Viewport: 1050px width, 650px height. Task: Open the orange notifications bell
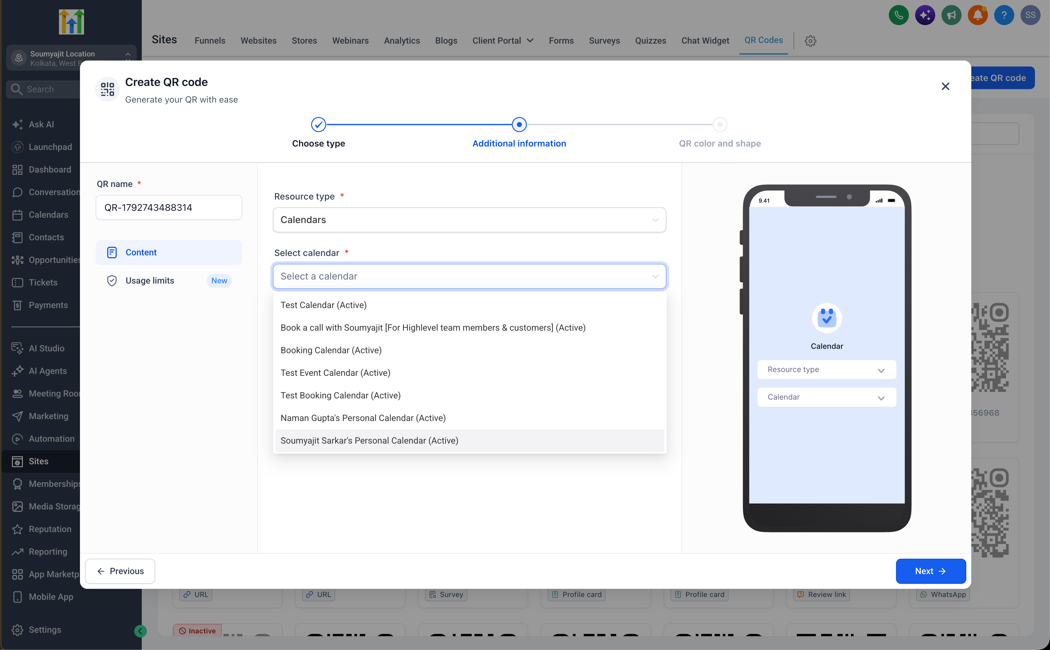(x=977, y=15)
